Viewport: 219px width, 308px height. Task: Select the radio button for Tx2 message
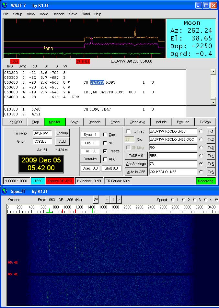[201, 139]
